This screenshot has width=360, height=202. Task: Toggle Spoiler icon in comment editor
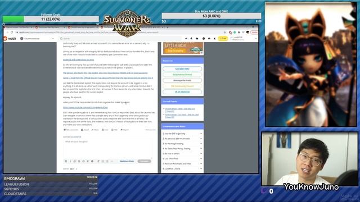point(92,161)
